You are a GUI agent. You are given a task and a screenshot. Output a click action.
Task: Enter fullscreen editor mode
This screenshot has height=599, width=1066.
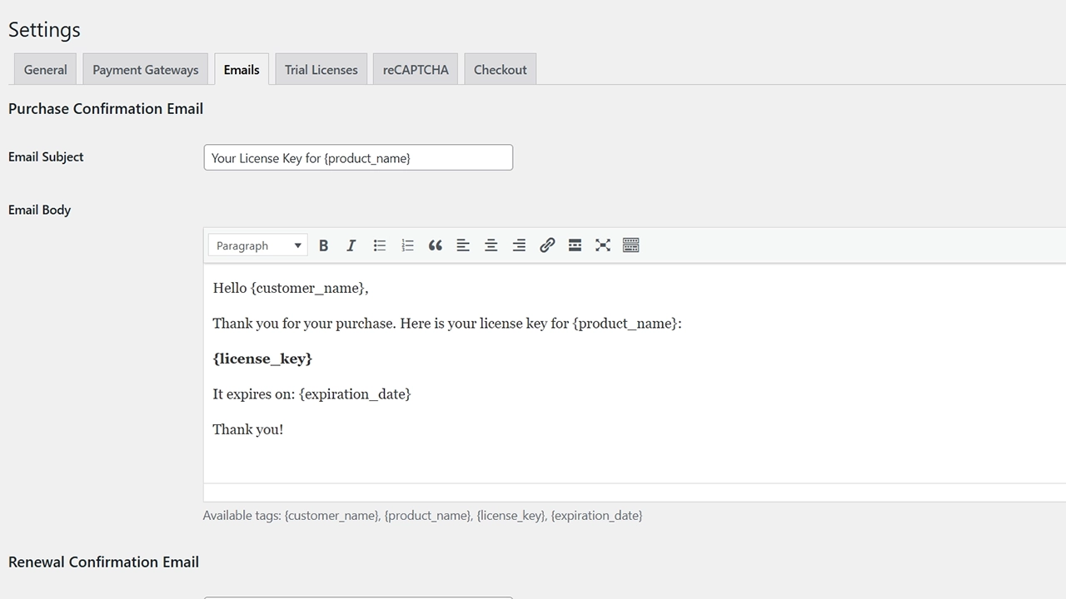[x=603, y=245]
